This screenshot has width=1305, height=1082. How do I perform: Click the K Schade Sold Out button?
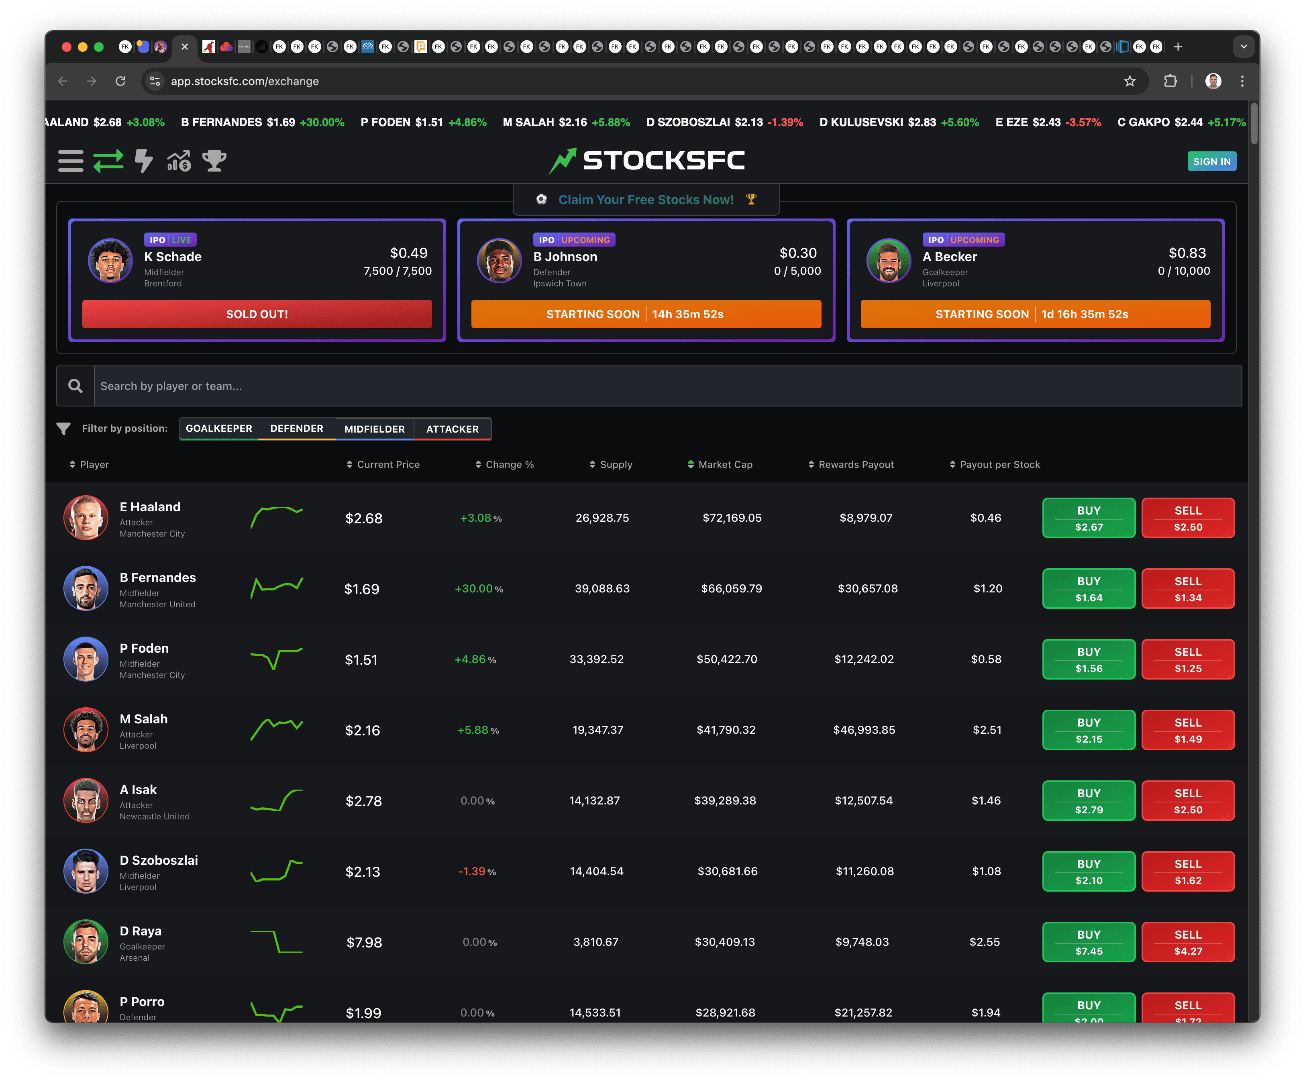tap(257, 314)
